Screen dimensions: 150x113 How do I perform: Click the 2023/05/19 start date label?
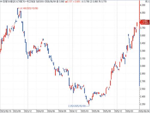pyautogui.click(x=6, y=111)
